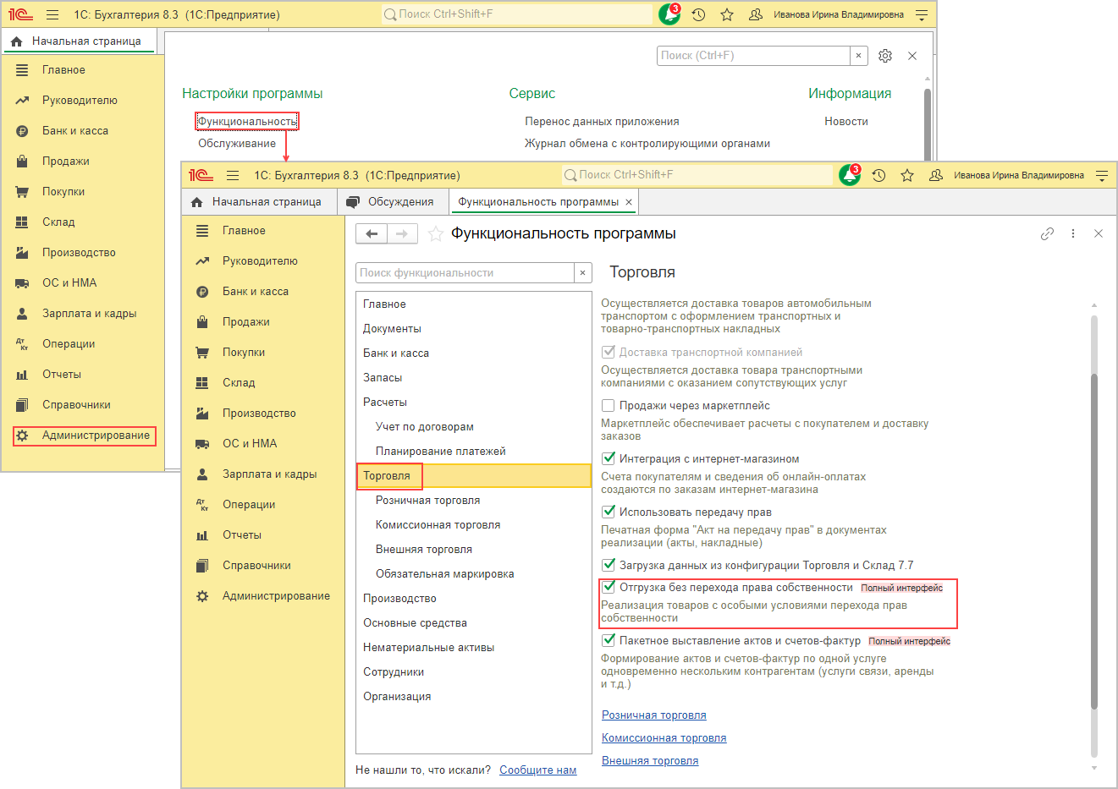Toggle Пакетное выставление актов и счетов-фактур checkbox
The width and height of the screenshot is (1118, 789).
pos(608,640)
